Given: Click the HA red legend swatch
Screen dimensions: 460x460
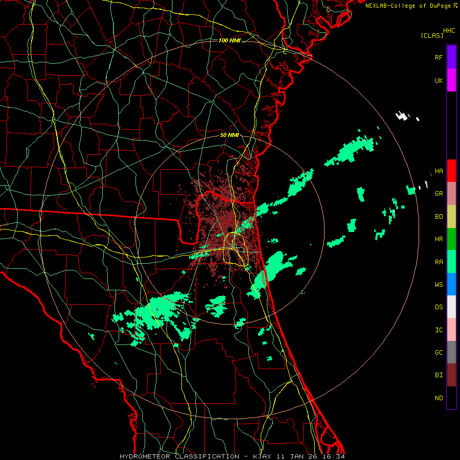Looking at the screenshot, I should click(x=451, y=171).
